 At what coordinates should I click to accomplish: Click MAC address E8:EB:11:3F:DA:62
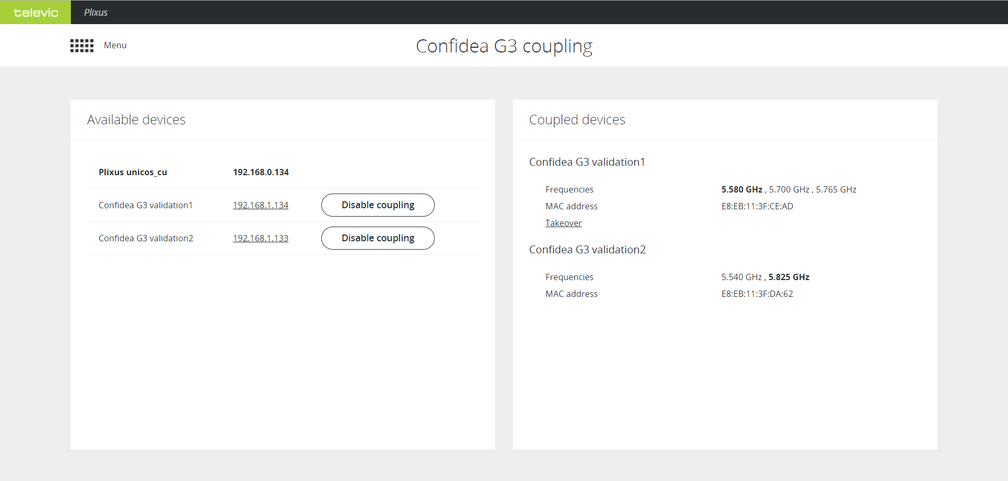pos(757,294)
